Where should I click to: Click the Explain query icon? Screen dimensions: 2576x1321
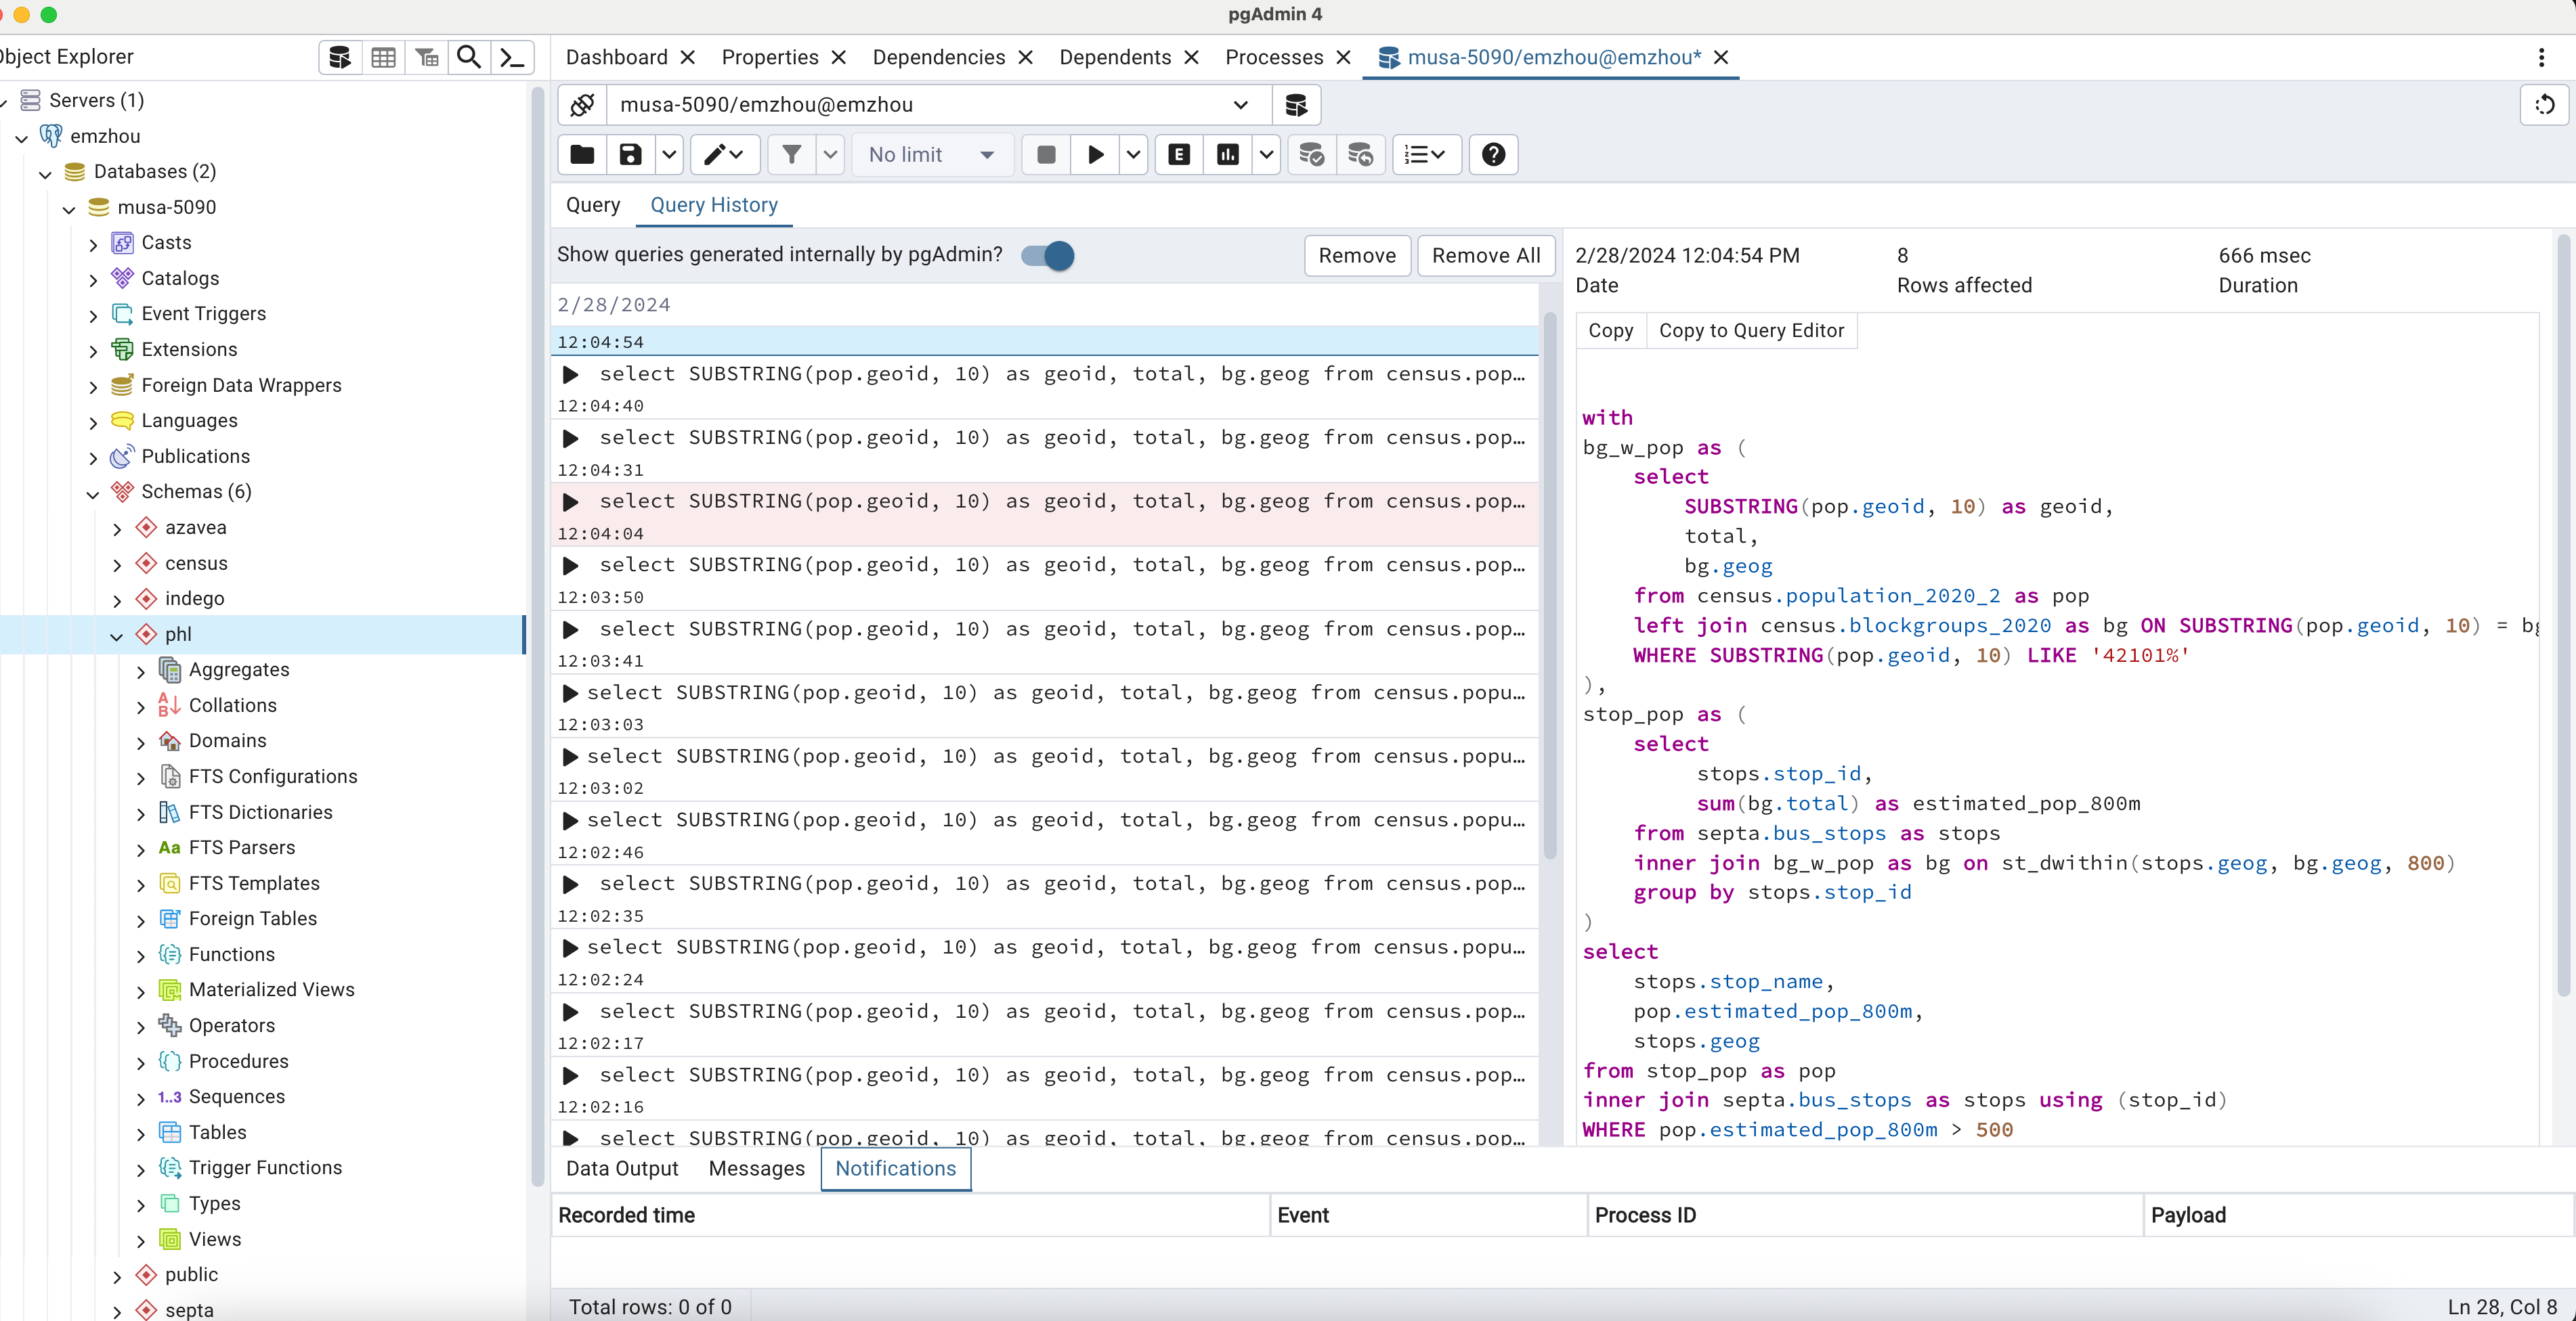pyautogui.click(x=1179, y=154)
